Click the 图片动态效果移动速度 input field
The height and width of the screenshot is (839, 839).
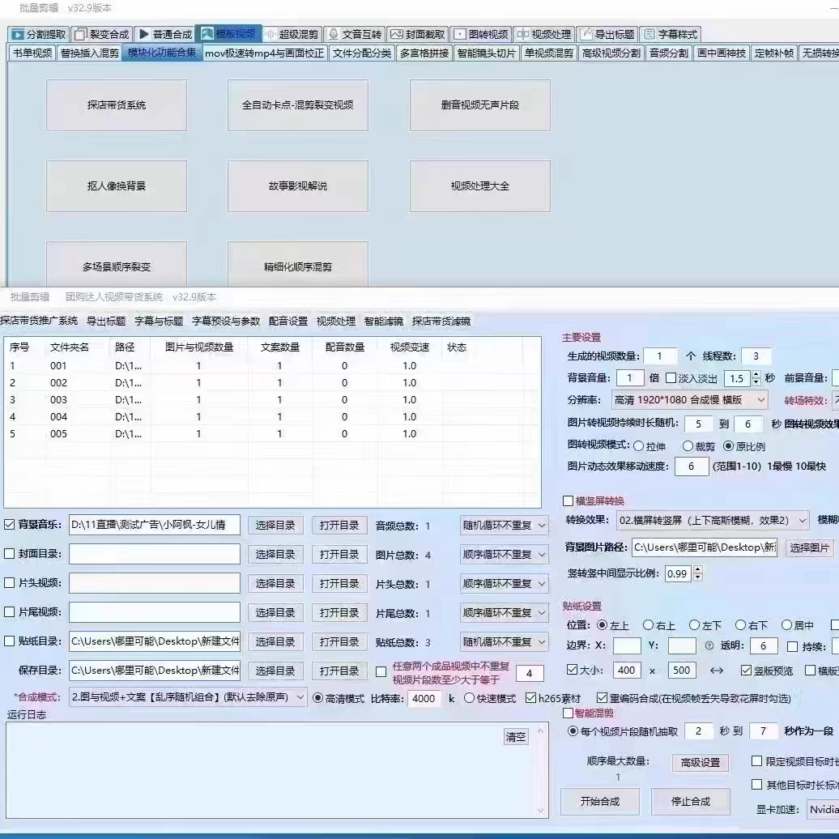692,466
